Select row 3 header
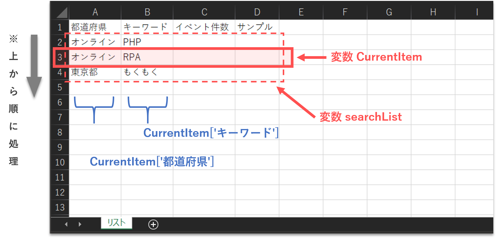Image resolution: width=496 pixels, height=238 pixels. tap(60, 57)
